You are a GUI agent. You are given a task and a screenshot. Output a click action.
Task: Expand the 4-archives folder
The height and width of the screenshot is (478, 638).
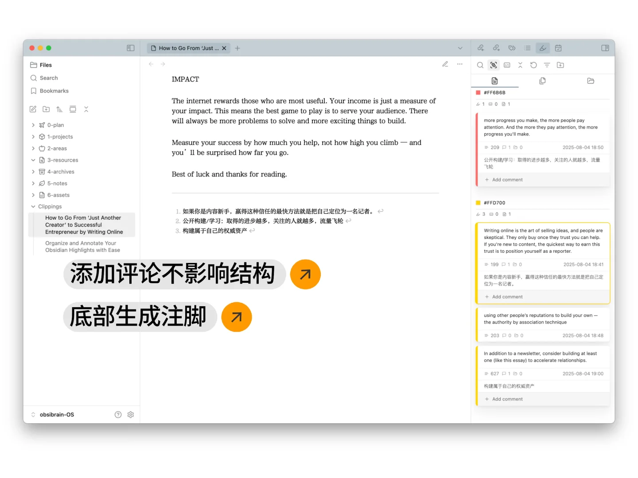(33, 172)
